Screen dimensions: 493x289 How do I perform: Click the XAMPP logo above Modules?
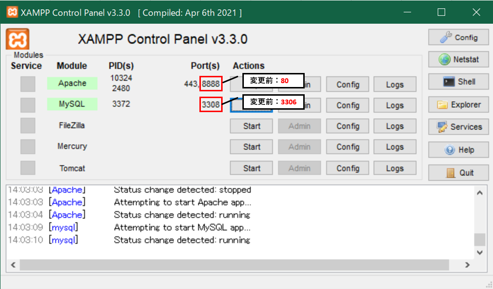click(17, 39)
